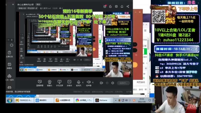
Task: Click the 修改 edit title button
Action: pos(38,5)
